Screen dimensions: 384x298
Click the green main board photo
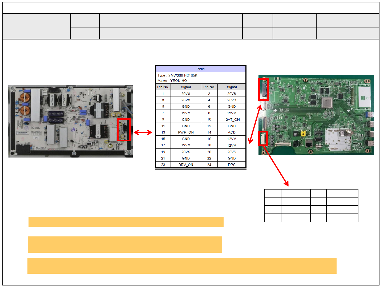click(x=316, y=115)
